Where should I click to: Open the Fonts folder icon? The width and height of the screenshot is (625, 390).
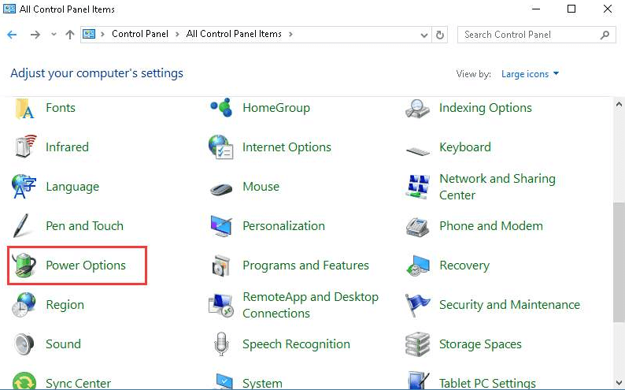tap(24, 109)
